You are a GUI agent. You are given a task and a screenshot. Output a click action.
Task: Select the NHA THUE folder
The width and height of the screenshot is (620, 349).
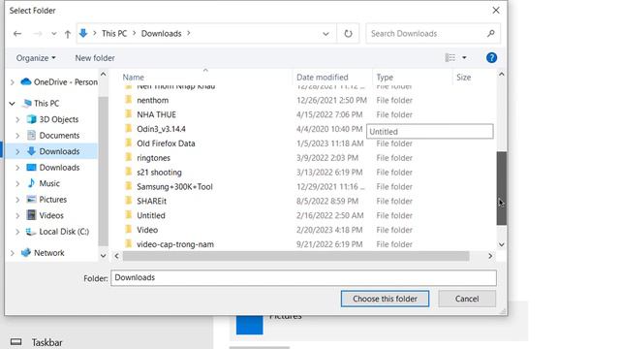coord(157,114)
